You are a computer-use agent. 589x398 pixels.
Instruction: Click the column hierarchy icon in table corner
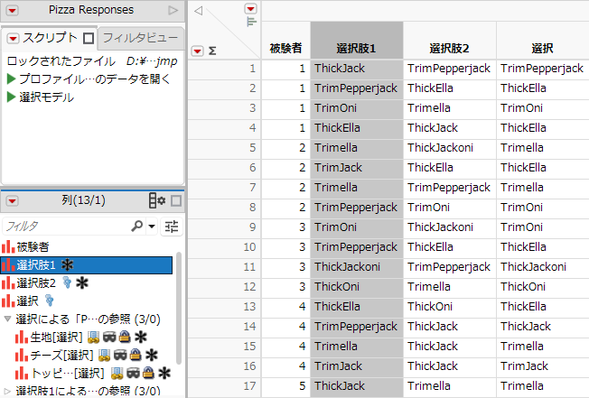click(x=251, y=23)
